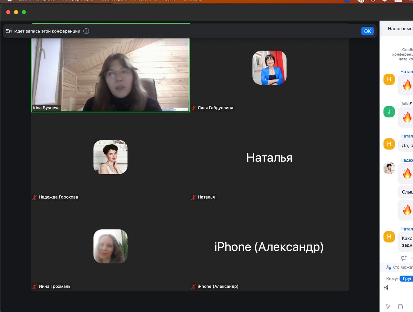
Task: Click the muted mic icon beside Инна Грохмаль
Action: pos(35,286)
